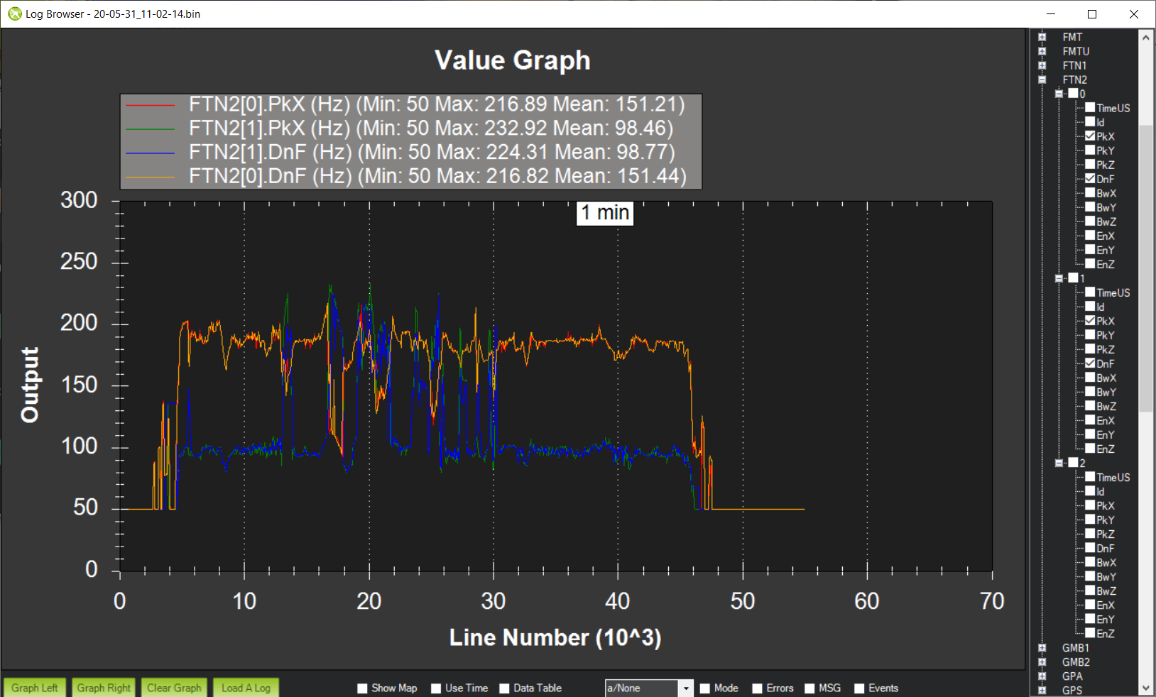Open the a/None dropdown list
The image size is (1156, 697).
tap(685, 688)
